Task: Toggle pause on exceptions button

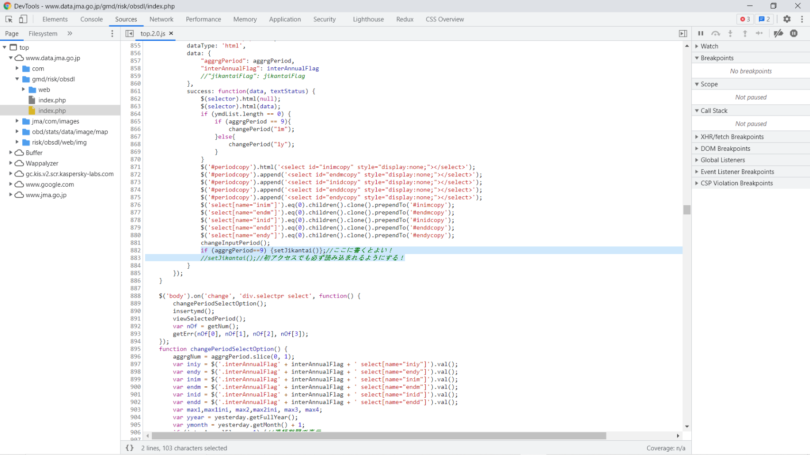Action: (793, 34)
